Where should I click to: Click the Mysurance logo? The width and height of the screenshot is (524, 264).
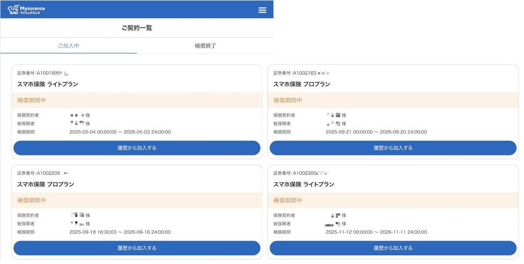tap(27, 10)
